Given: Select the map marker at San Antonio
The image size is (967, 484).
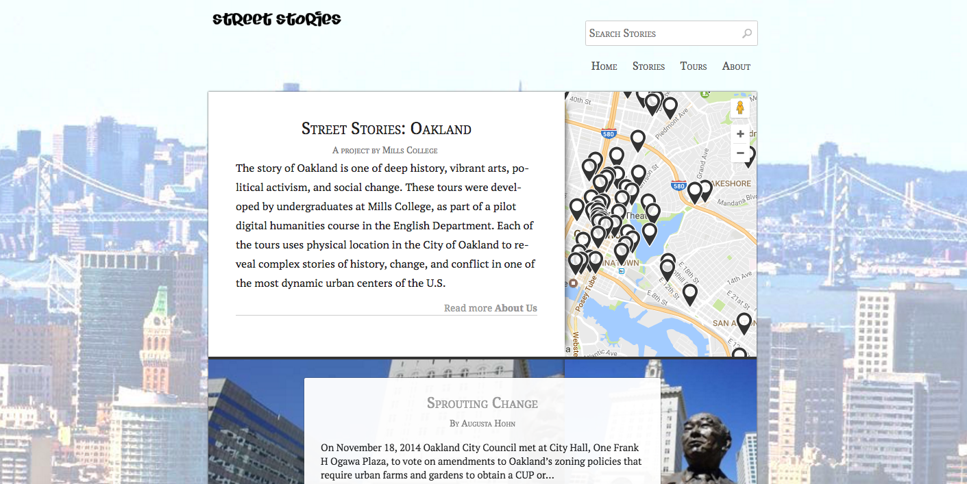Looking at the screenshot, I should point(744,322).
